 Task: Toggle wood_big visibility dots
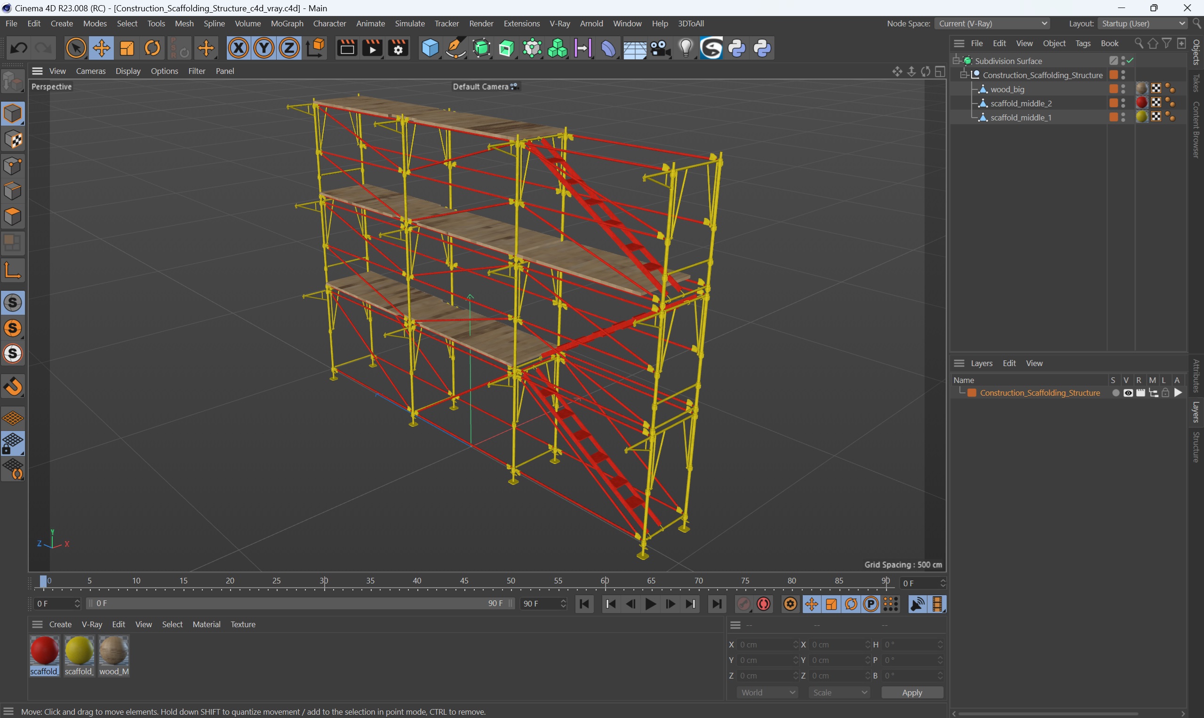click(x=1123, y=88)
